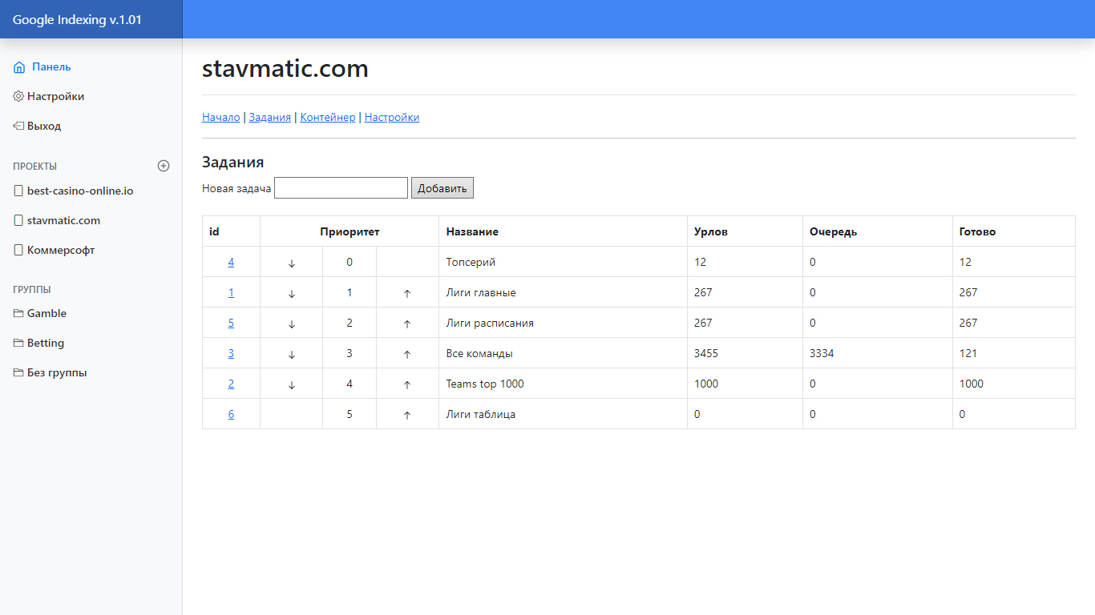Open task id 5 link

coord(231,323)
